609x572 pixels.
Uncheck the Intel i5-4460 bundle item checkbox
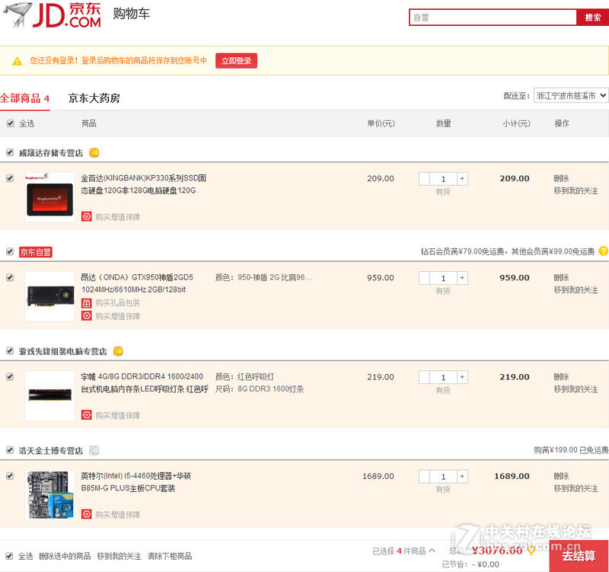pyautogui.click(x=10, y=476)
